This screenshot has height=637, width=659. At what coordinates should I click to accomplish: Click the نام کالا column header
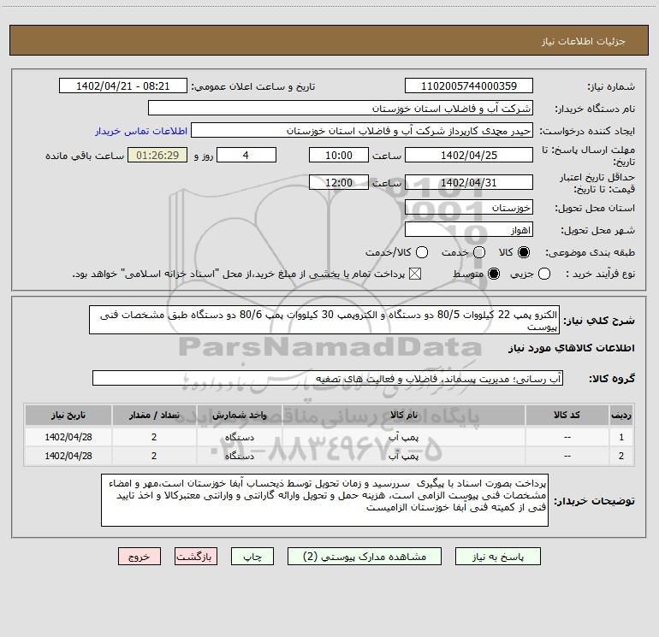coord(403,415)
